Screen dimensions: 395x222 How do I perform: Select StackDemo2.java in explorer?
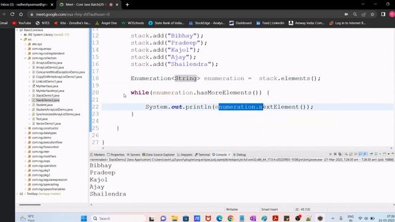(48, 100)
